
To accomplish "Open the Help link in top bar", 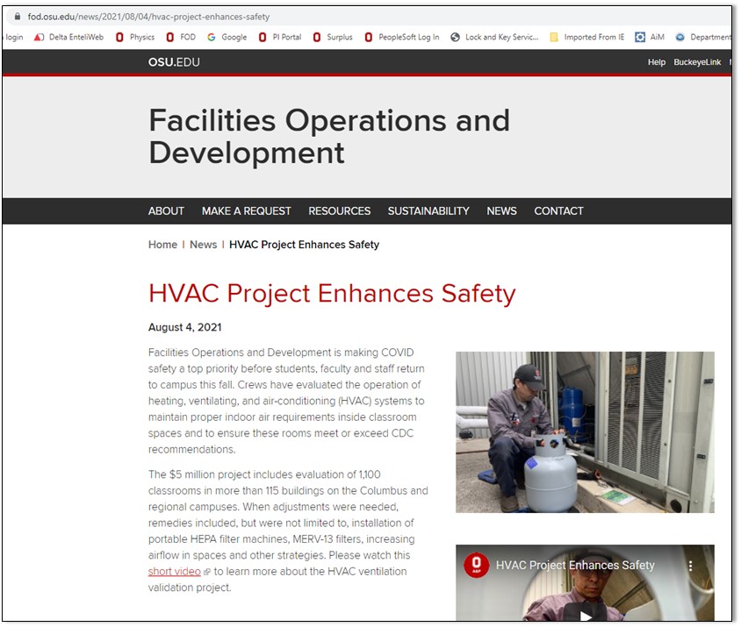I will 657,62.
